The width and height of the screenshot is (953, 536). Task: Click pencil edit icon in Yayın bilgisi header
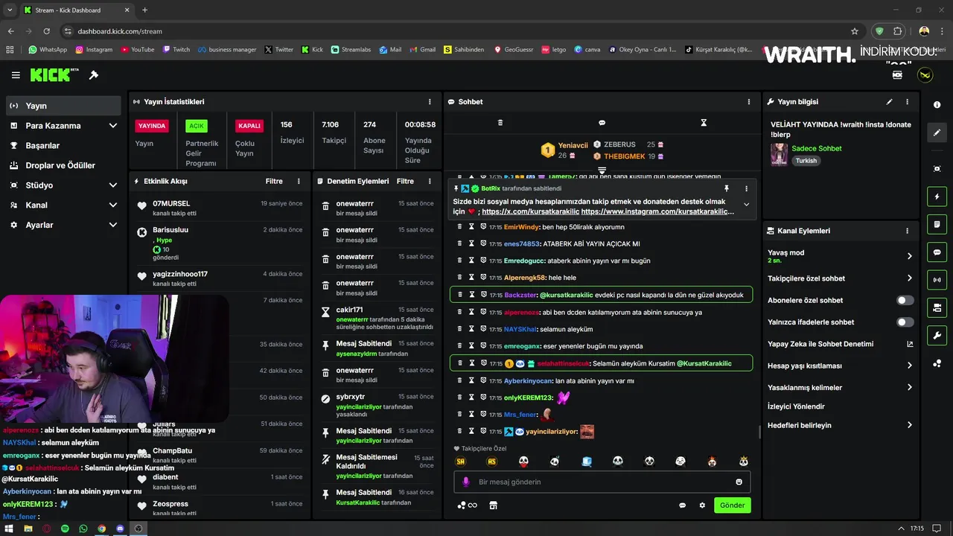tap(889, 102)
